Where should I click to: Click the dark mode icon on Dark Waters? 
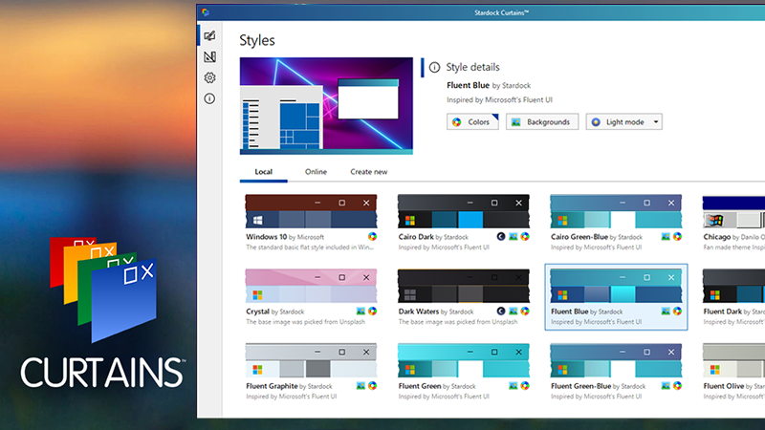(x=502, y=312)
